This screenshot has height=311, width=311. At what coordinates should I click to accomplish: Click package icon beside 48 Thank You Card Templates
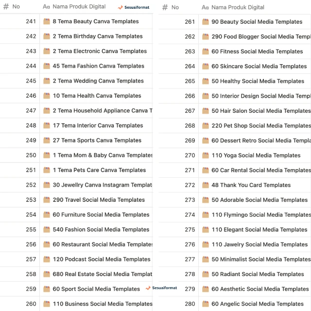206,185
